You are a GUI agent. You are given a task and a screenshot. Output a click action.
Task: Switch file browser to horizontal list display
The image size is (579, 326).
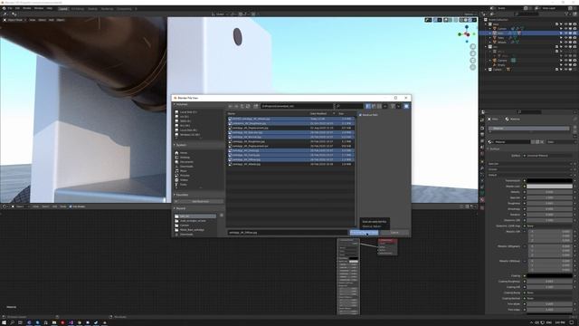pos(374,106)
